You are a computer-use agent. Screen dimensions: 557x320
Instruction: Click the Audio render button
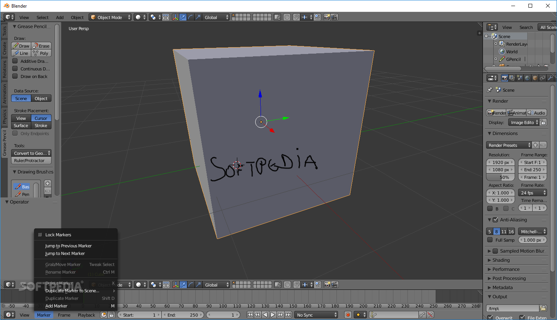pos(537,113)
